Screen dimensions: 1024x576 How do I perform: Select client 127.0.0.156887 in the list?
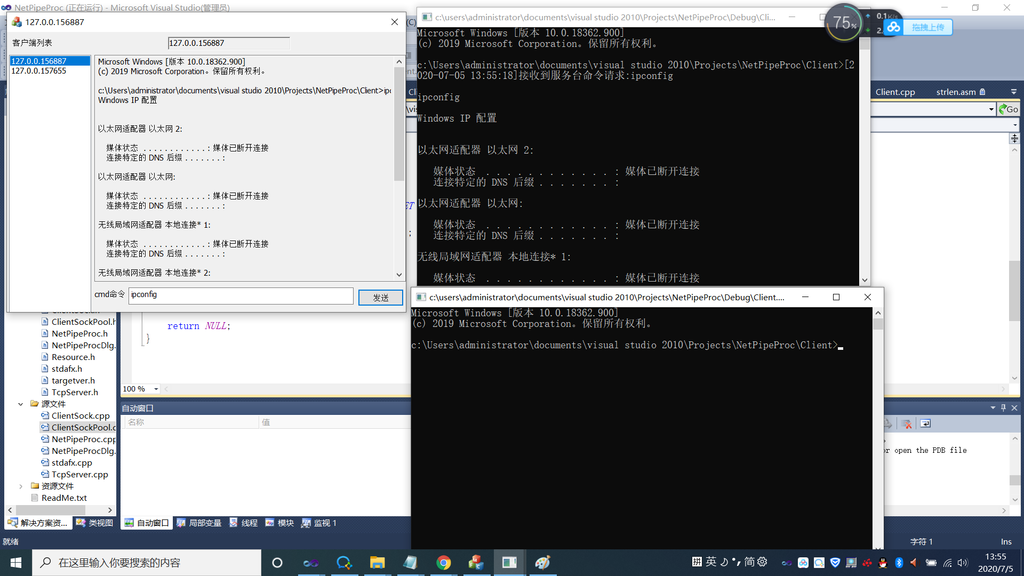point(50,61)
